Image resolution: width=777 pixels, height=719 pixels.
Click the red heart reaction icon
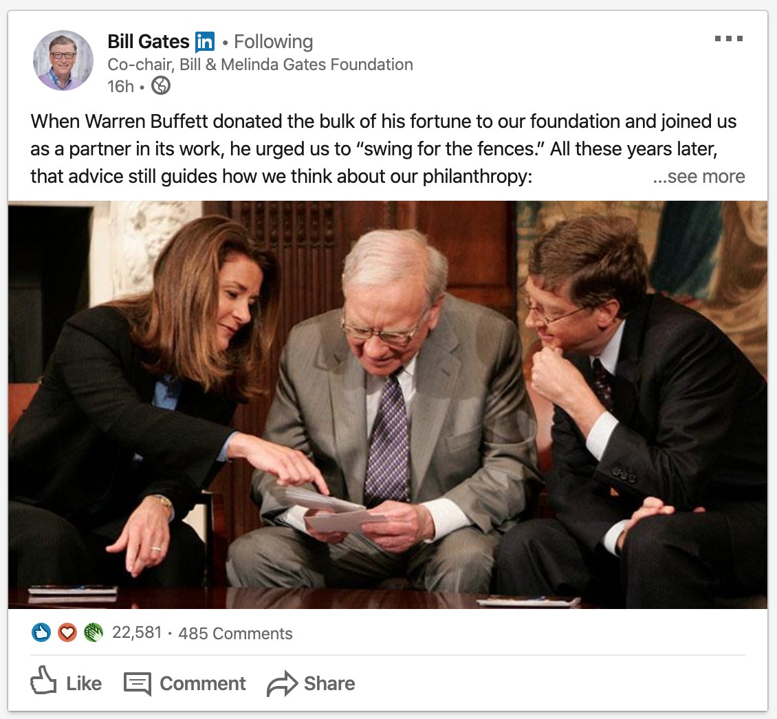[67, 632]
